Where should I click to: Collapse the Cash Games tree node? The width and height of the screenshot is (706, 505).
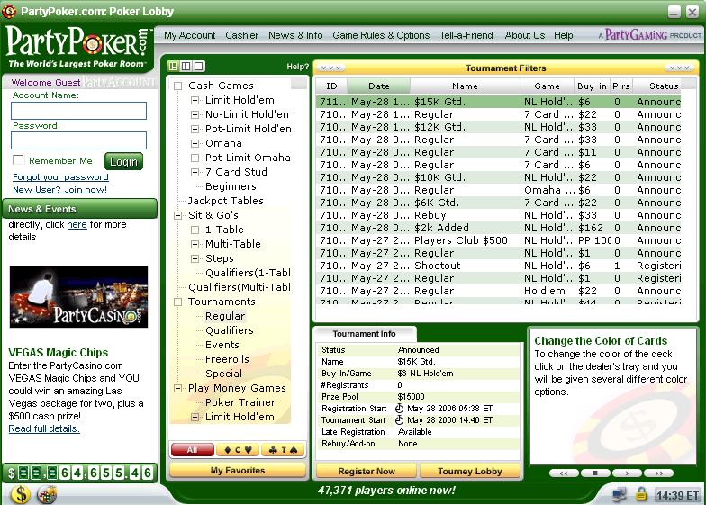178,86
